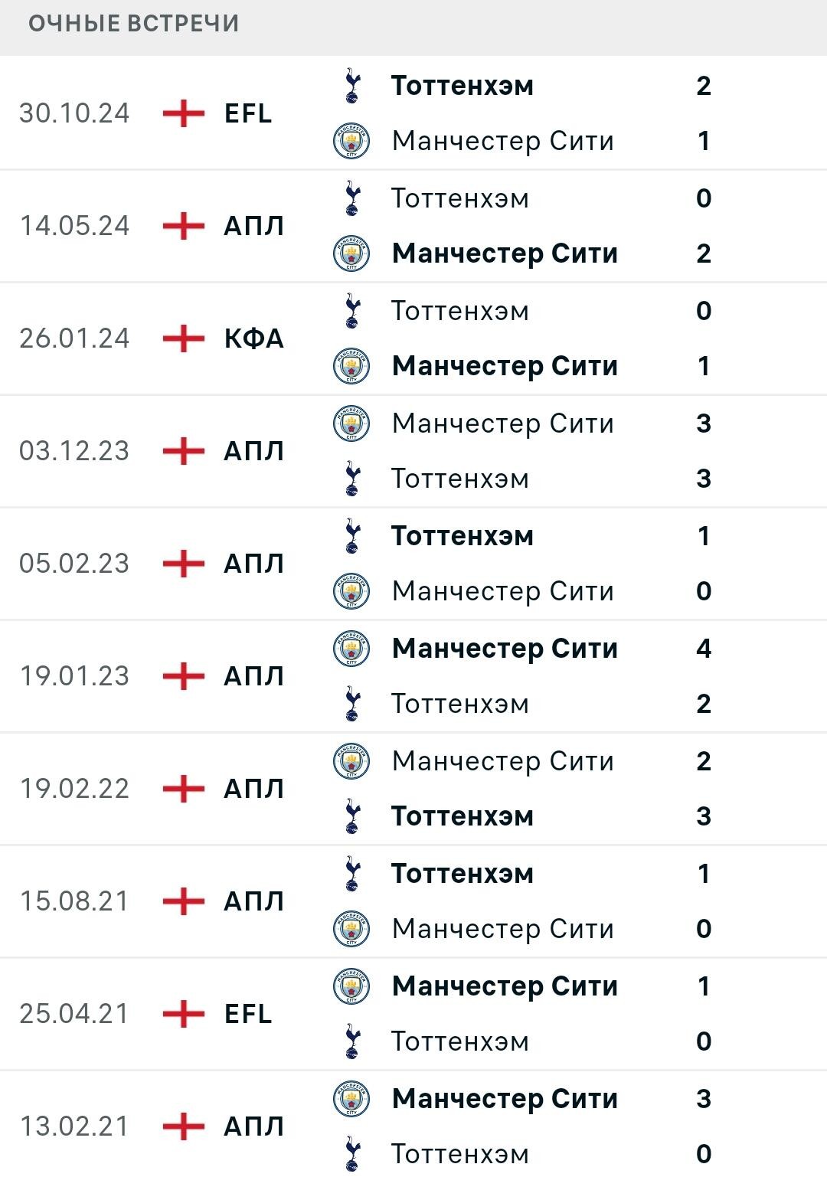
Task: Click Manchester City crest in 19.01.23 match
Action: pos(351,649)
